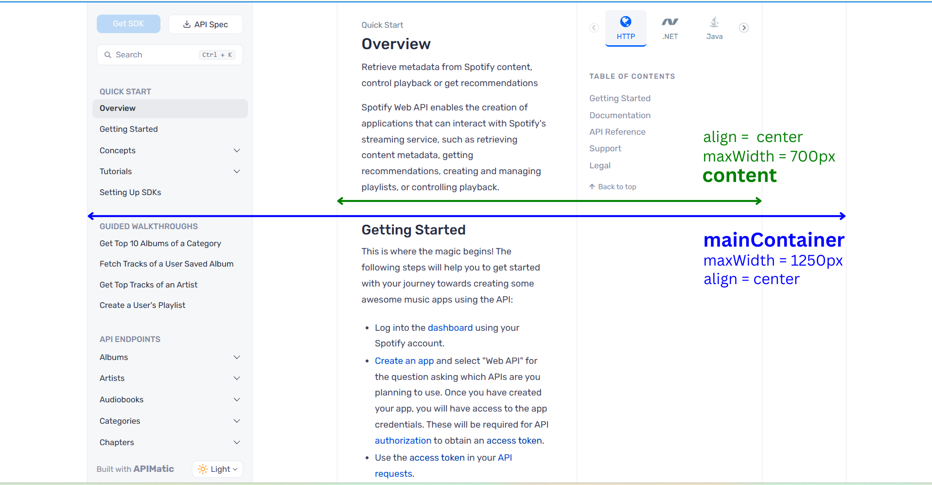Viewport: 932px width, 485px height.
Task: Jump to Getting Started in table of contents
Action: coord(620,98)
